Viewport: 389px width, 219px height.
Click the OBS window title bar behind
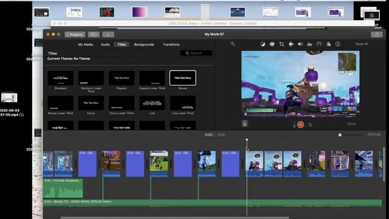pyautogui.click(x=213, y=23)
